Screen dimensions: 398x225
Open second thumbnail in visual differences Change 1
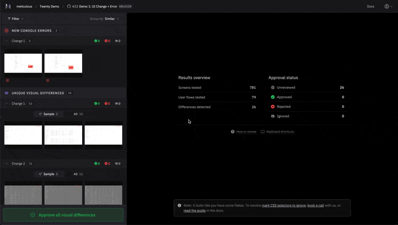point(63,135)
